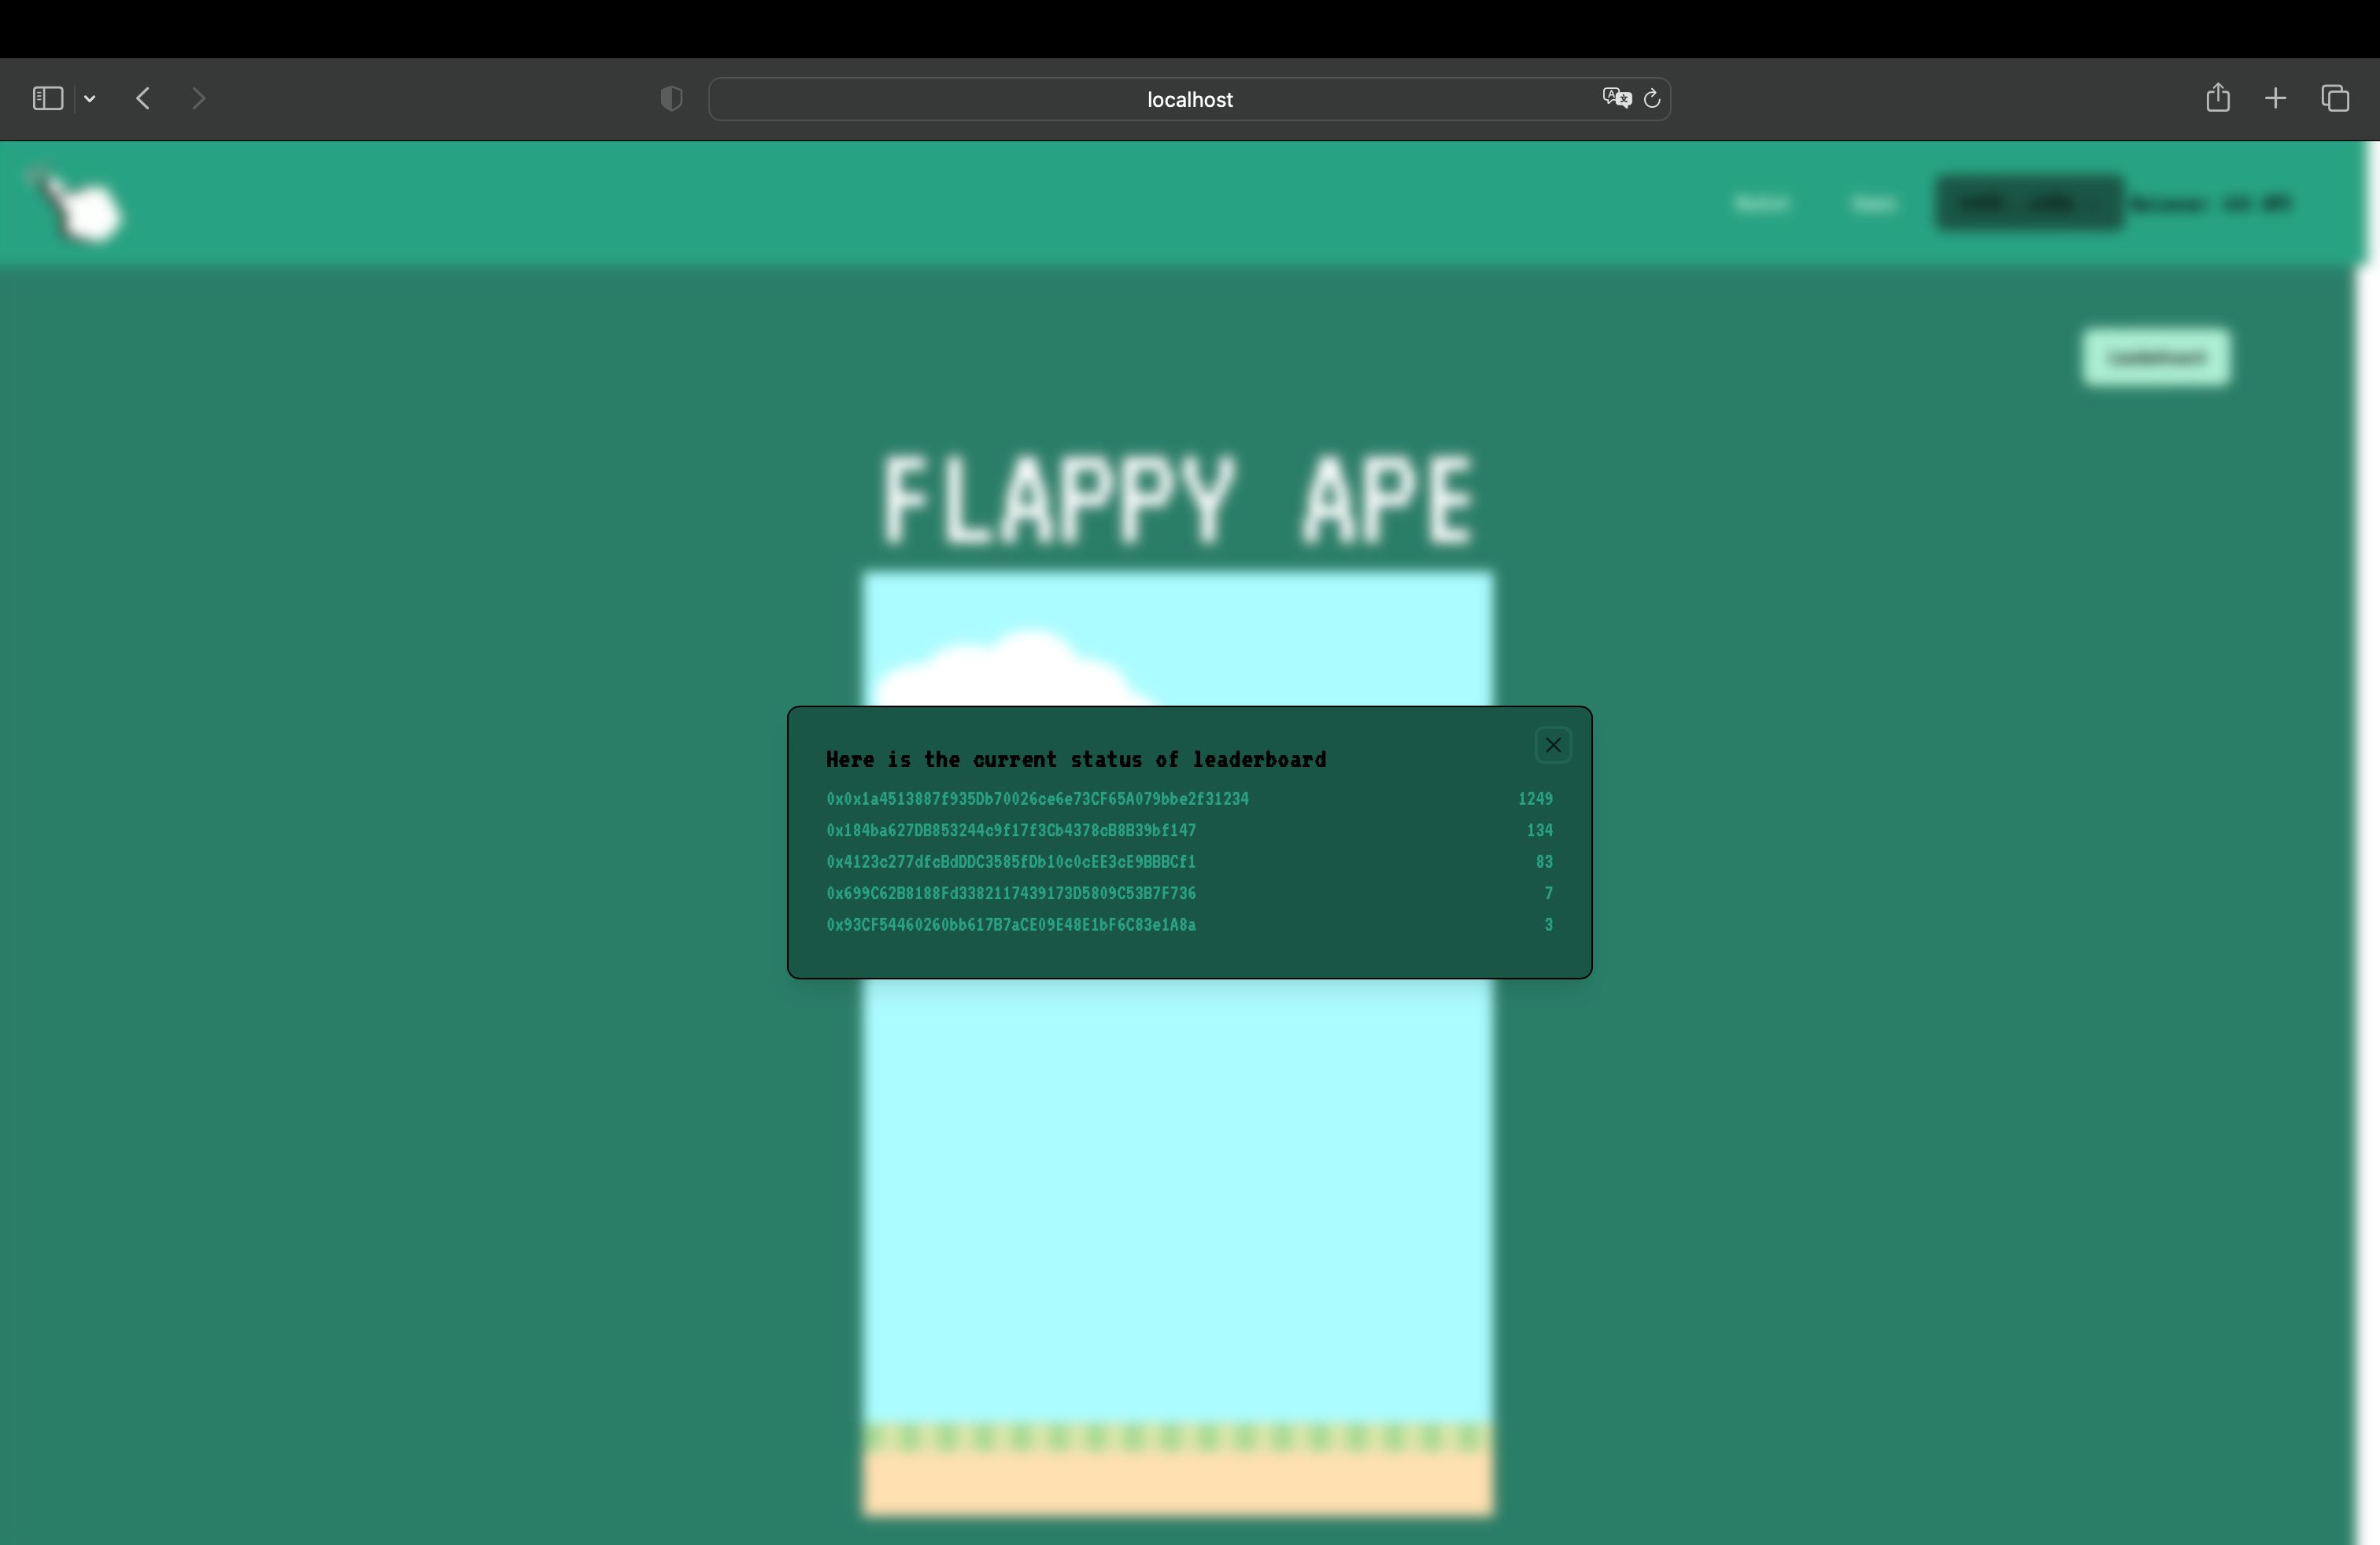Go back to the previous page
The width and height of the screenshot is (2380, 1545).
coord(143,98)
